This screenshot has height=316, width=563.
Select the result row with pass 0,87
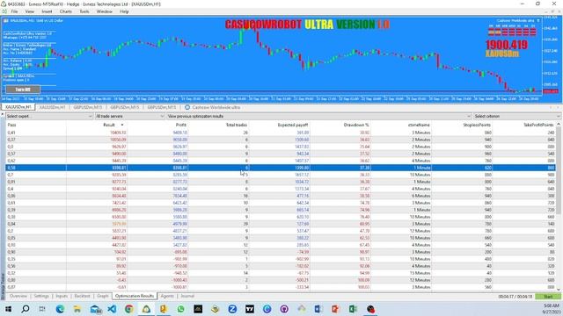point(281,287)
